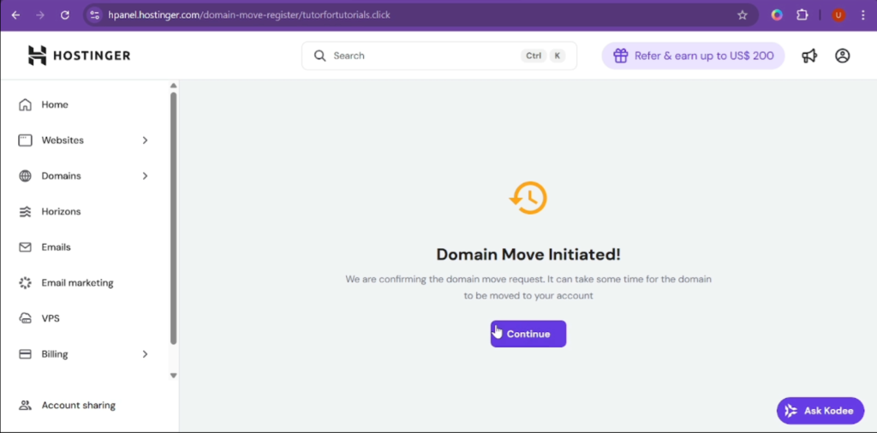This screenshot has height=433, width=877.
Task: Open the user profile icon
Action: pos(842,56)
